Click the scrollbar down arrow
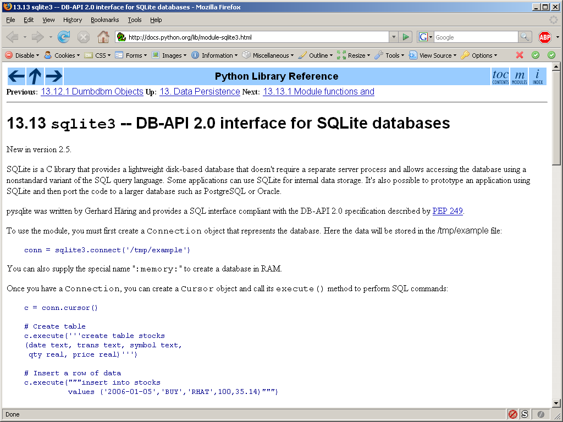 pos(556,403)
